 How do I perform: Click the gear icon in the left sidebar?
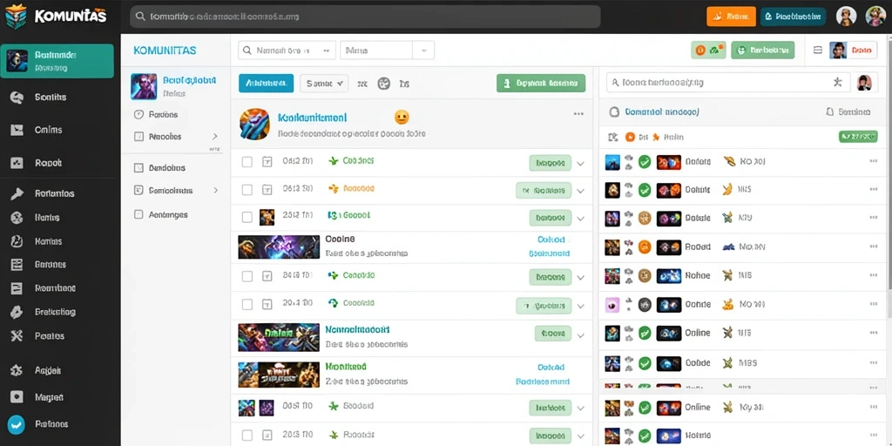coord(17,370)
